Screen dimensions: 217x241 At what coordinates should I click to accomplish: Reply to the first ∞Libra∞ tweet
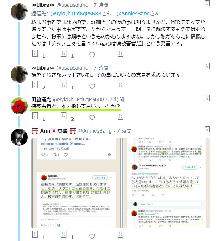(35, 53)
